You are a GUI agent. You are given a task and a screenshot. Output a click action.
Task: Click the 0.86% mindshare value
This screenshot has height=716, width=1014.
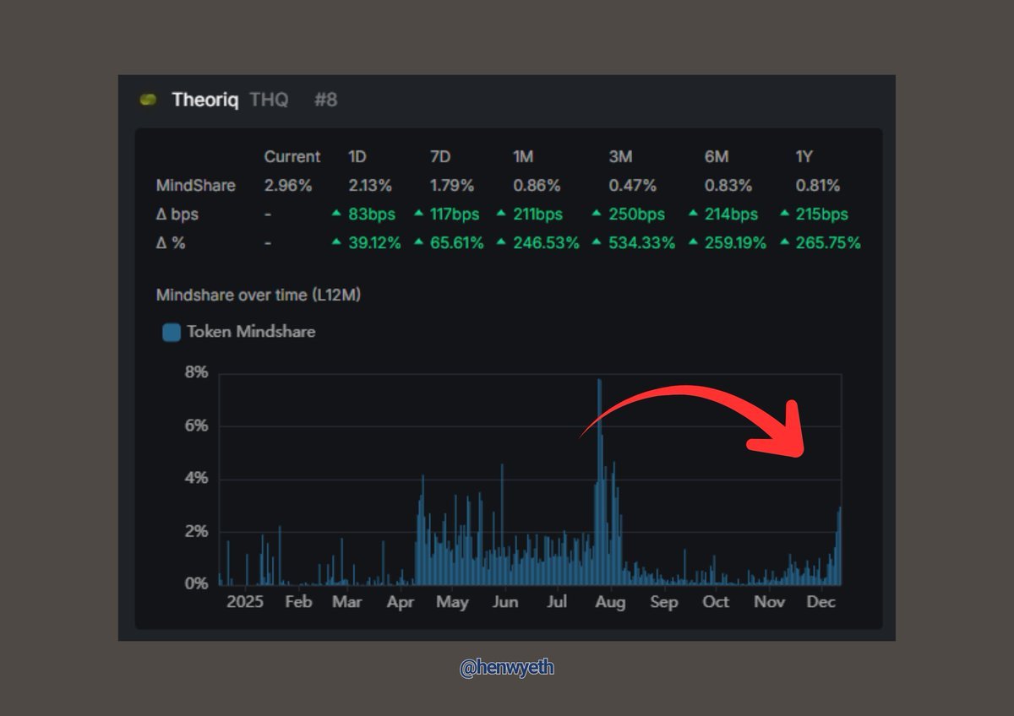(536, 185)
